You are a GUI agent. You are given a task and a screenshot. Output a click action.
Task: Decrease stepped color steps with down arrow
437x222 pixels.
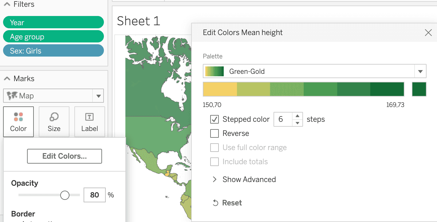click(x=297, y=123)
